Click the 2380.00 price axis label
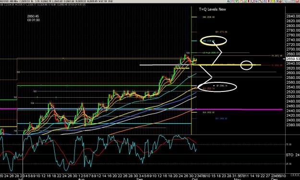The height and width of the screenshot is (180, 300). 293,125
